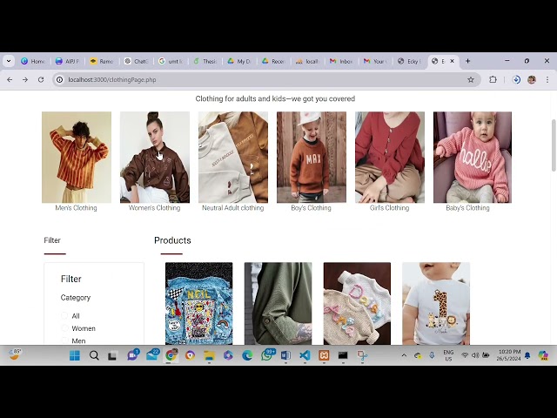Click the Neutral Adult clothing label
The image size is (557, 418).
tap(233, 208)
